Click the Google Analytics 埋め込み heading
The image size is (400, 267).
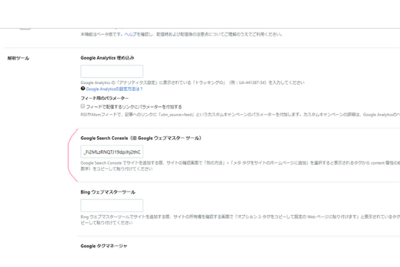107,58
